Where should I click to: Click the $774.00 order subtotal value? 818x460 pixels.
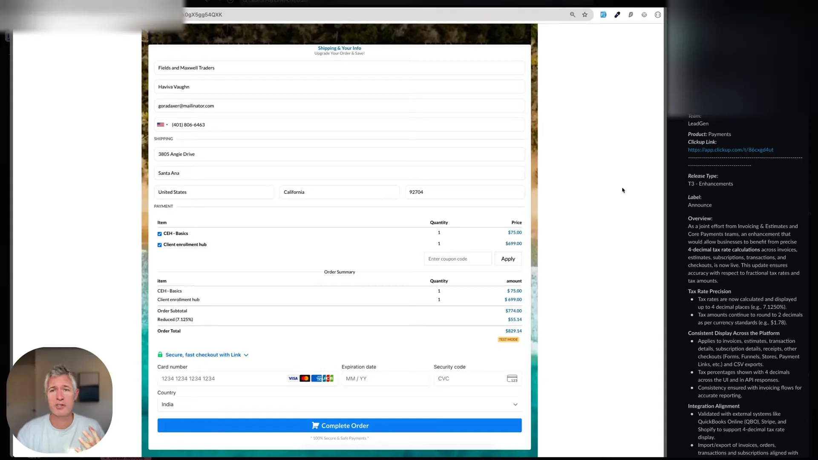[x=513, y=311]
